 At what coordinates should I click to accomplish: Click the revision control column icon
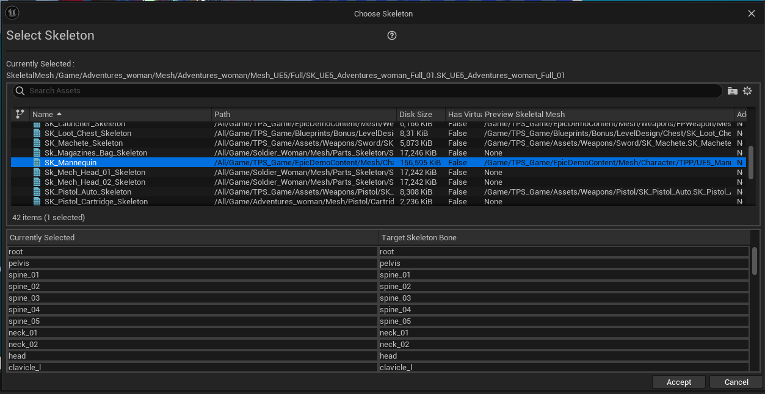tap(20, 114)
